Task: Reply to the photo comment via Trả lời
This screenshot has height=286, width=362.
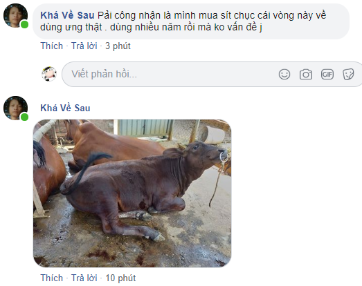Action: click(x=84, y=278)
